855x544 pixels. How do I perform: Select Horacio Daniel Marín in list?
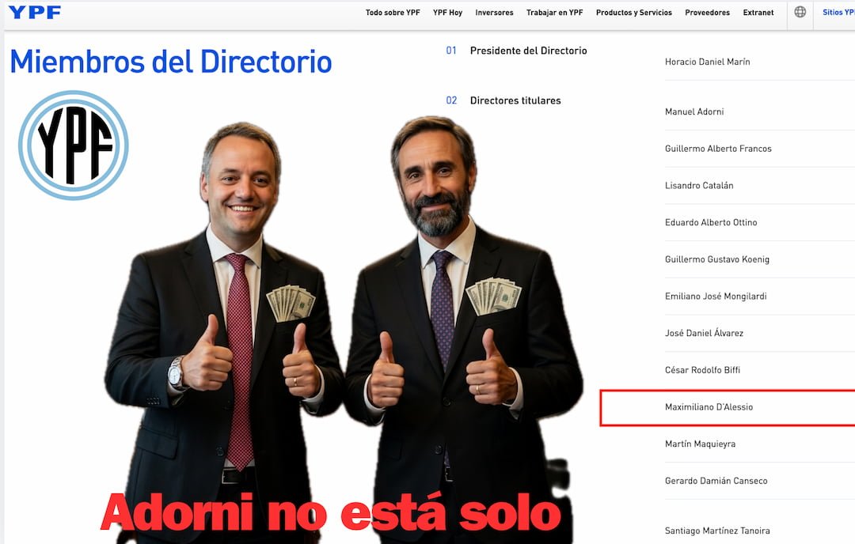pos(707,62)
